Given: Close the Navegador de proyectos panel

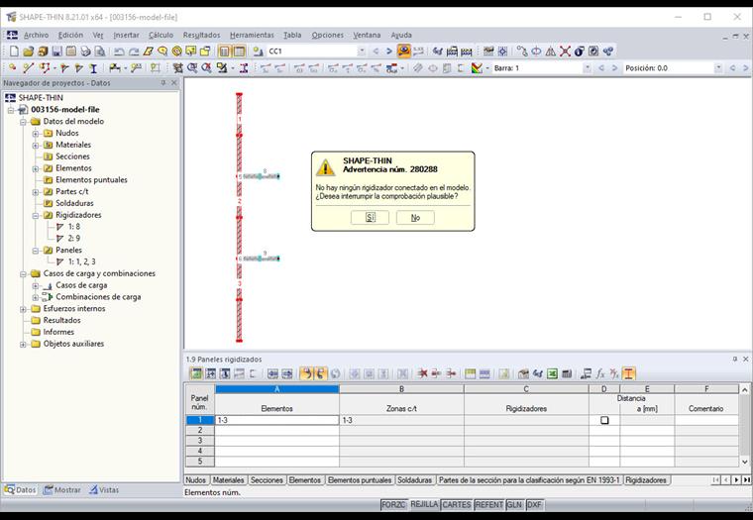Looking at the screenshot, I should pyautogui.click(x=173, y=83).
